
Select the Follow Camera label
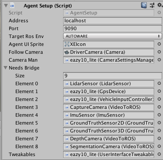click(x=26, y=52)
